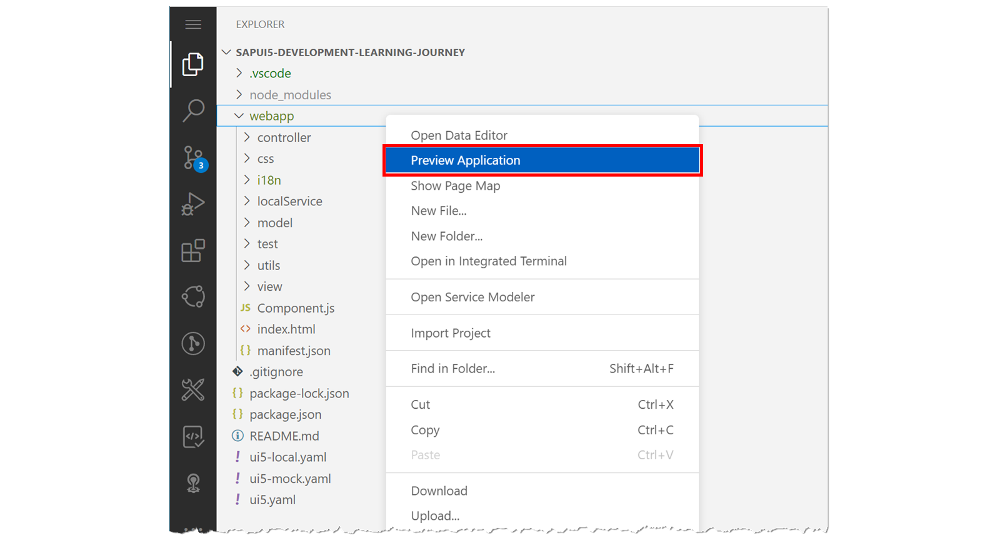Viewport: 1000px width, 541px height.
Task: Open the package-lock.json file
Action: (x=299, y=393)
